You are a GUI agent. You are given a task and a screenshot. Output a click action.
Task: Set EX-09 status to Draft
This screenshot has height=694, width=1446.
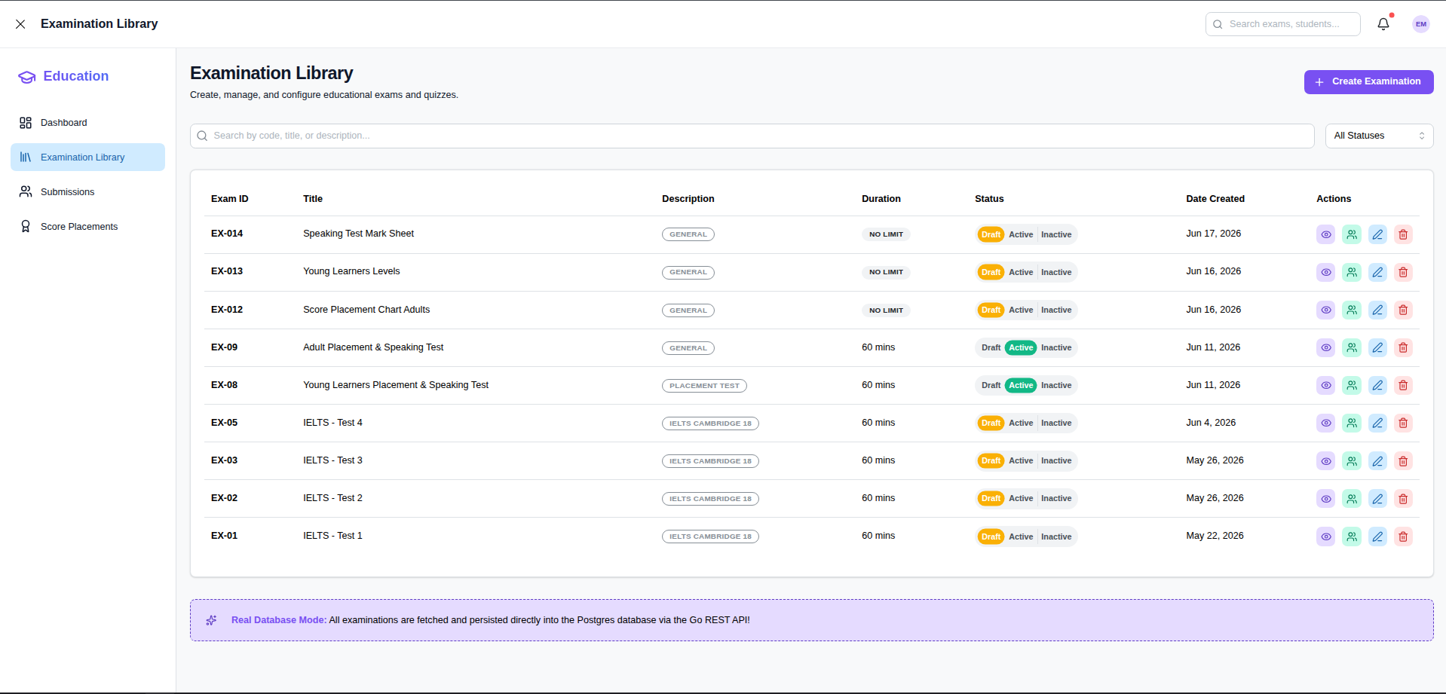[x=991, y=347]
